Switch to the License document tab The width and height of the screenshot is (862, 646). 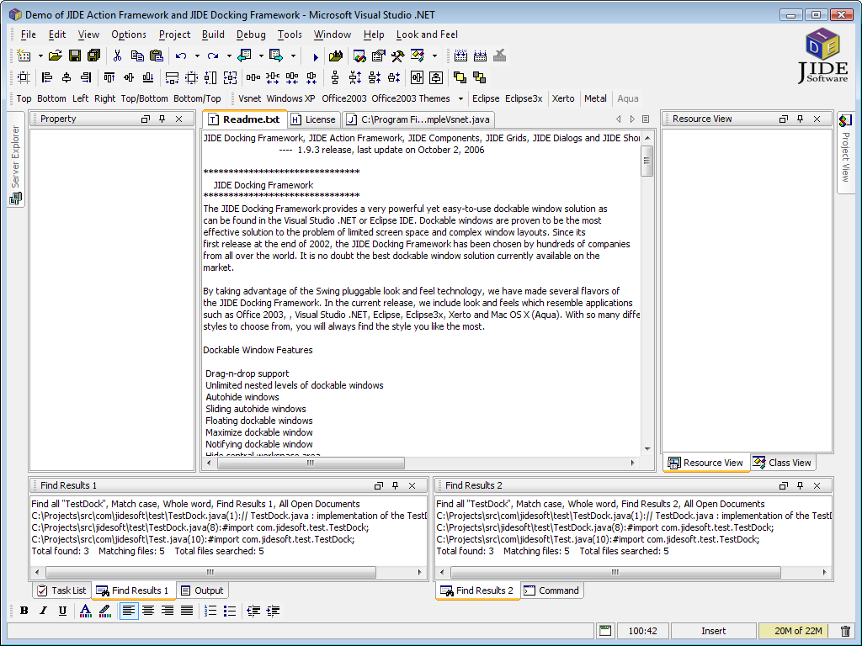pyautogui.click(x=313, y=119)
